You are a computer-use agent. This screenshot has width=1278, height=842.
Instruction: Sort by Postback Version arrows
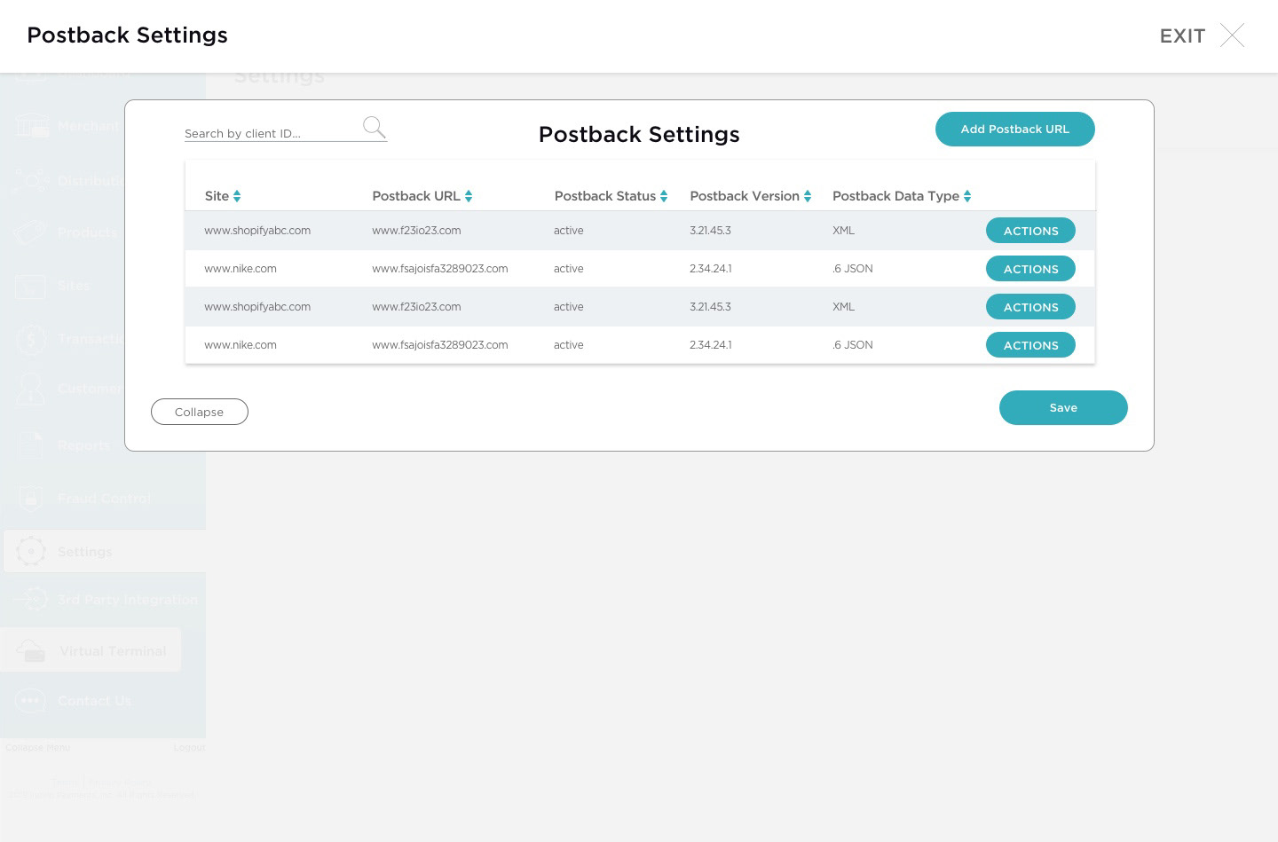[808, 196]
